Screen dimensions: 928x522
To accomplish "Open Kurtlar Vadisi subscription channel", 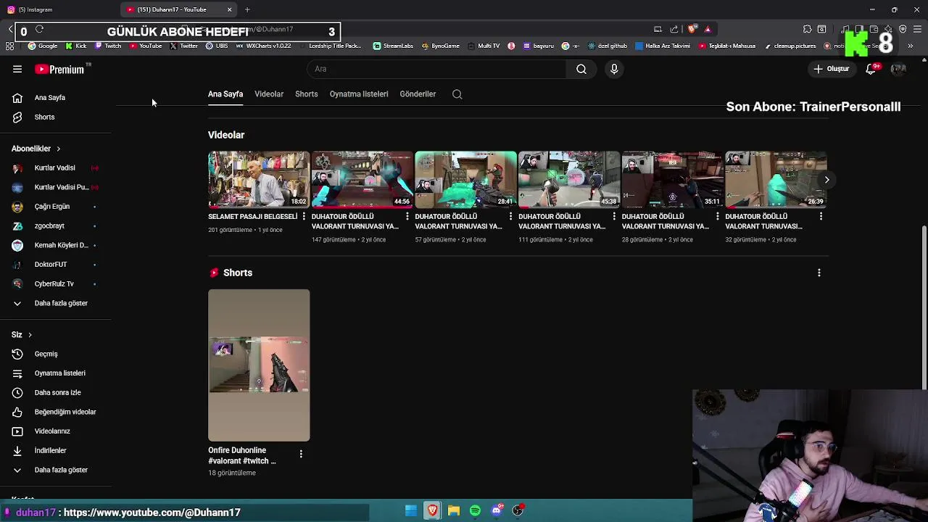I will [x=56, y=167].
